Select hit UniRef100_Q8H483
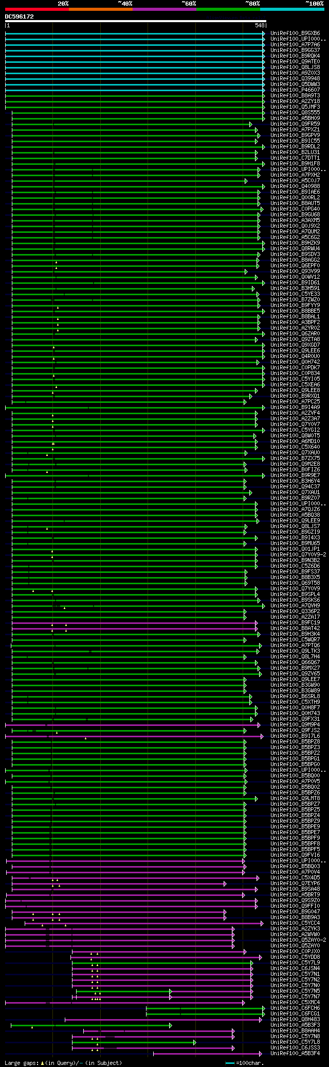329x1067 pixels. coord(295,1020)
